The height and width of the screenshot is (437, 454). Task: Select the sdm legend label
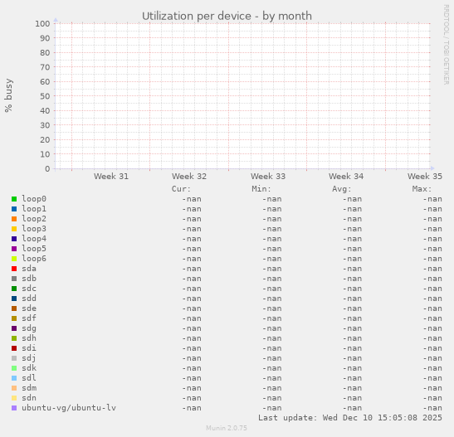tap(29, 388)
